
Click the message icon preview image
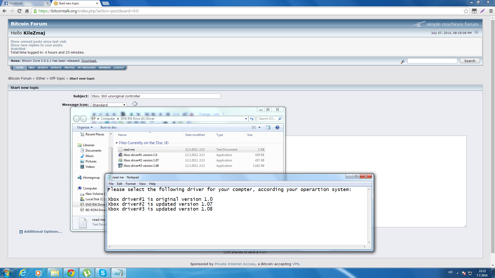tap(135, 103)
